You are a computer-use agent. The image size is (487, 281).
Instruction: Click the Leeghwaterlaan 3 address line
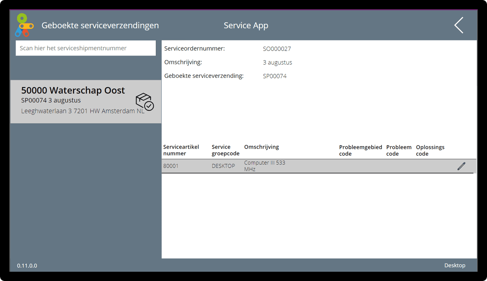(83, 111)
